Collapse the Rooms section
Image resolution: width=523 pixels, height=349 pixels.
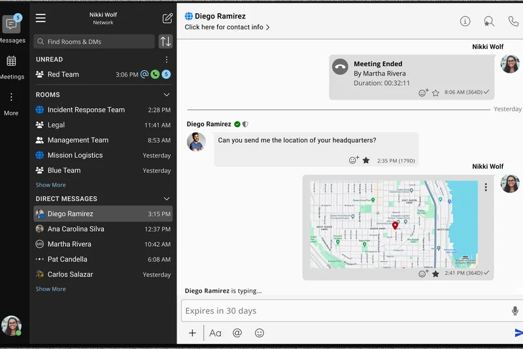pyautogui.click(x=166, y=95)
